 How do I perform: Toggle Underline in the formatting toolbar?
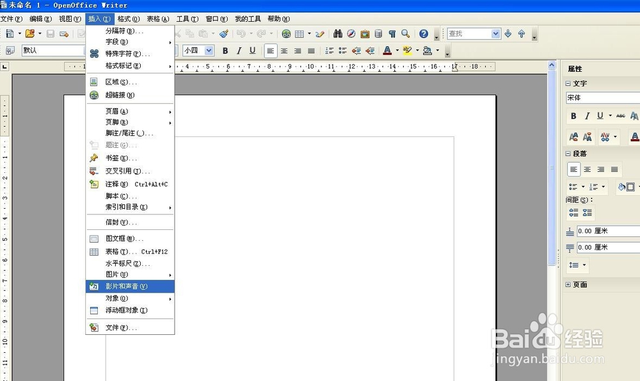tap(252, 51)
